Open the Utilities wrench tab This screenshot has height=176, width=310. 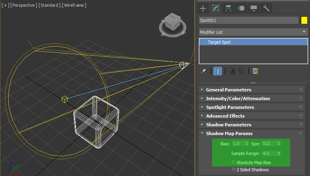coord(266,8)
